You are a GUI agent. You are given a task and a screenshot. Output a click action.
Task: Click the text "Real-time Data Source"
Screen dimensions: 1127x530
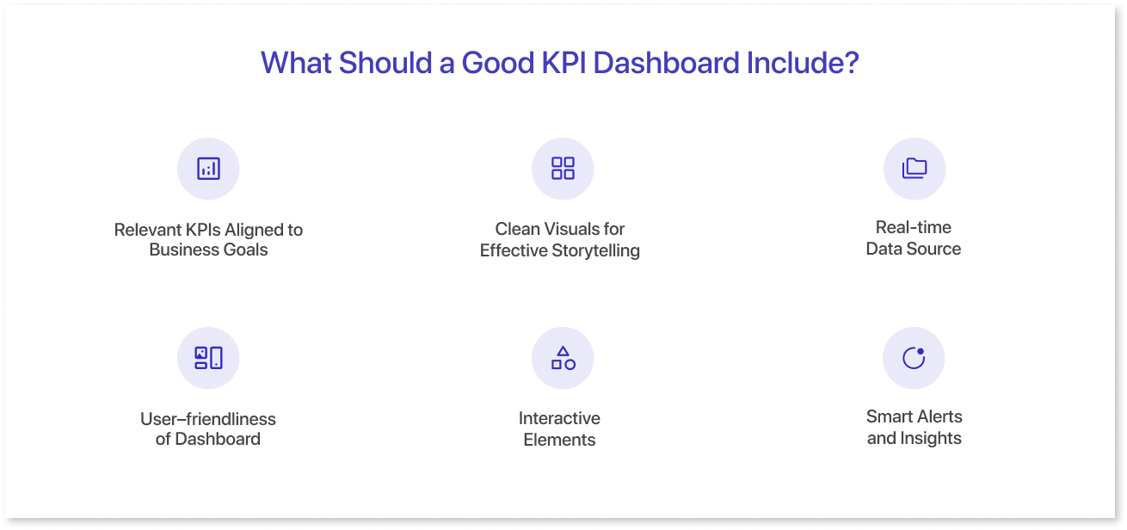(x=914, y=238)
